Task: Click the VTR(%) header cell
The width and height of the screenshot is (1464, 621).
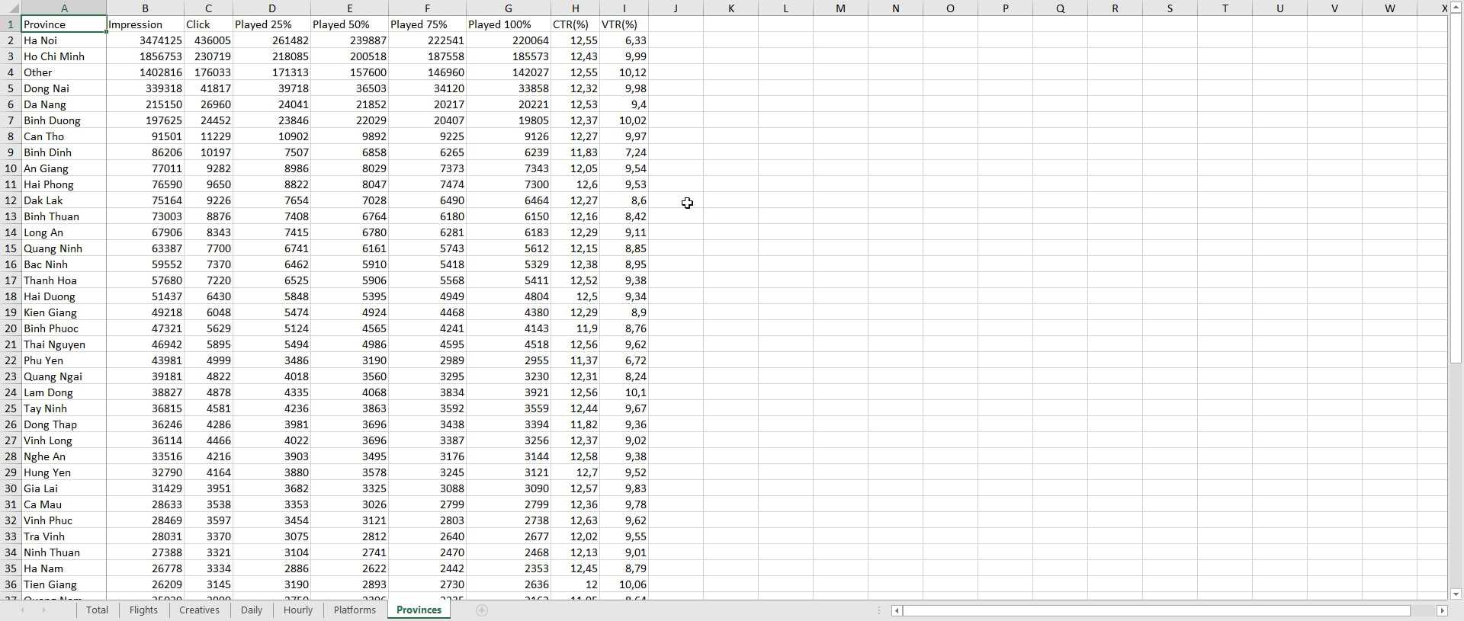Action: [x=624, y=24]
